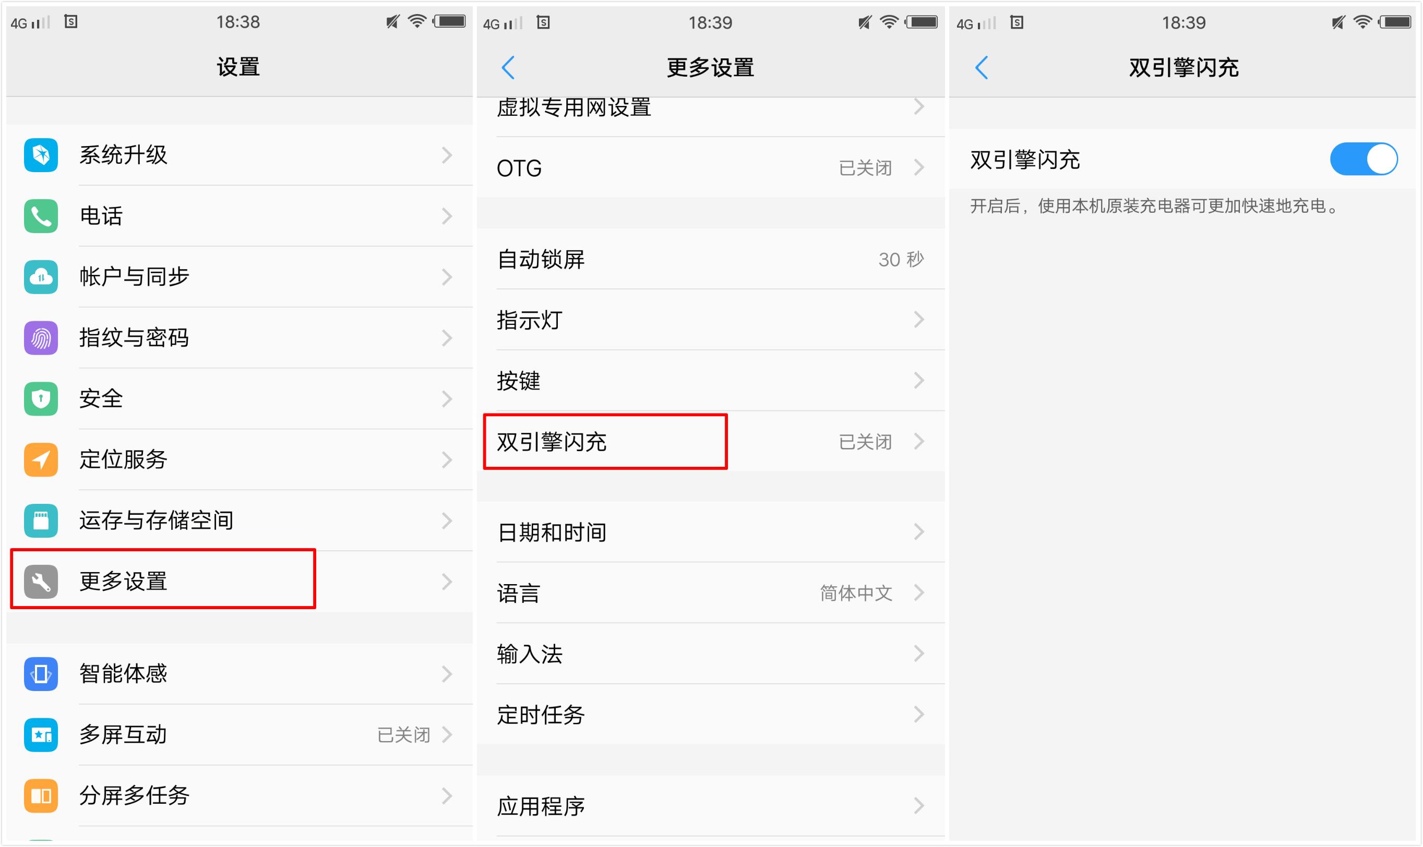This screenshot has height=847, width=1423.
Task: Open the orange 定位服务 location arrow icon
Action: pyautogui.click(x=41, y=459)
